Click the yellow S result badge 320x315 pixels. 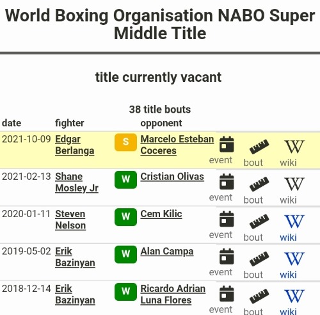tap(125, 142)
